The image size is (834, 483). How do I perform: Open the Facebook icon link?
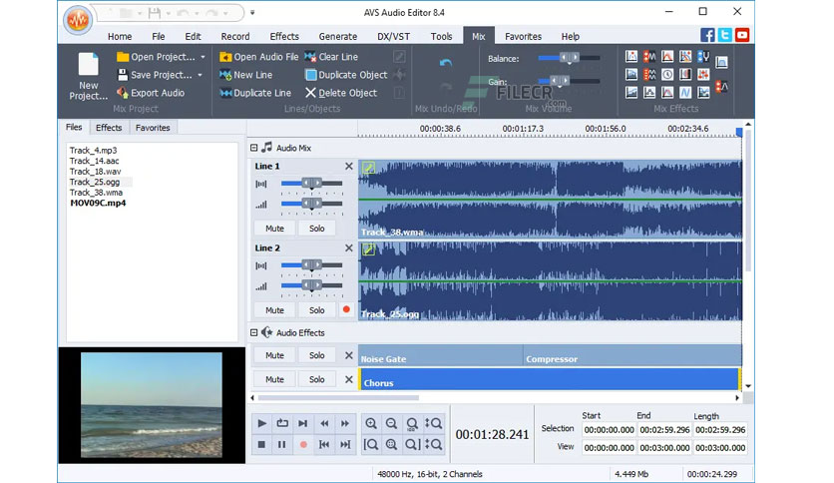pos(707,35)
